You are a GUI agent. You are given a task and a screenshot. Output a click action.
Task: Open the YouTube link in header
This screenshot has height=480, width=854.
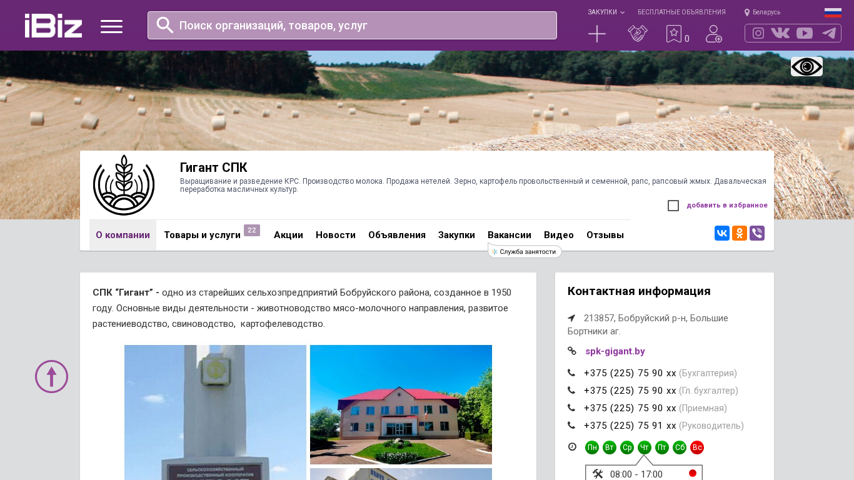pyautogui.click(x=805, y=33)
